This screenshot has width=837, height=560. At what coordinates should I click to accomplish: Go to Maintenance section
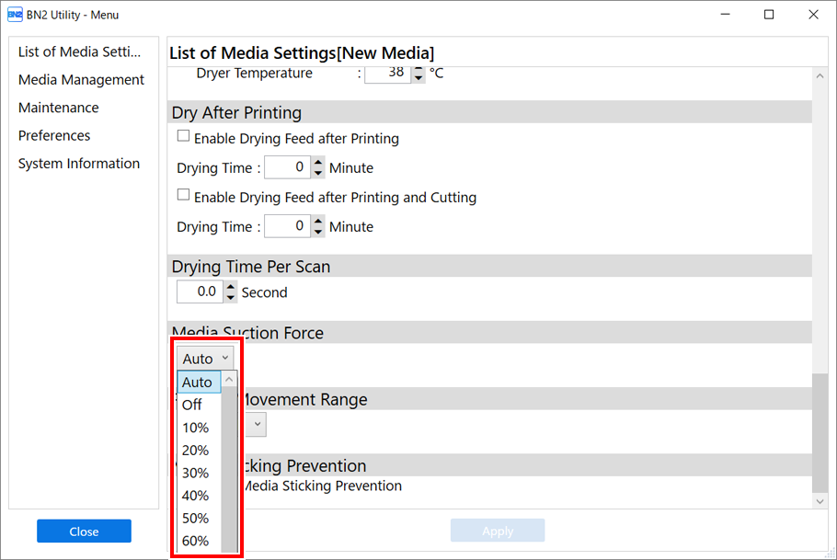coord(58,108)
